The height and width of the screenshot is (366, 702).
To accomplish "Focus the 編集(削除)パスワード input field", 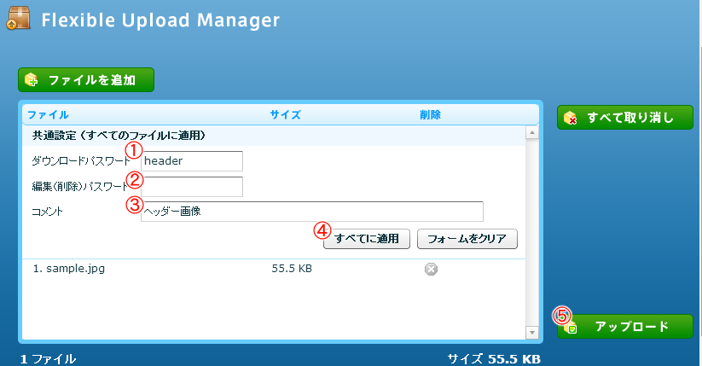I will pyautogui.click(x=192, y=186).
